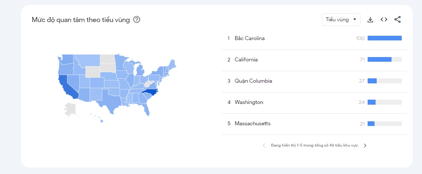Open the Quận Columbia row

click(x=253, y=81)
